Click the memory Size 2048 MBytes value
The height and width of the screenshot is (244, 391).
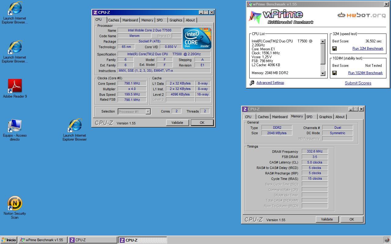277,133
